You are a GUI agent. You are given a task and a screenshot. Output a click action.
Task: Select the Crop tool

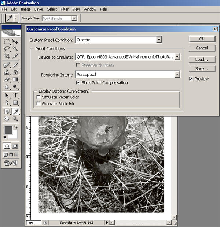pyautogui.click(x=7, y=56)
